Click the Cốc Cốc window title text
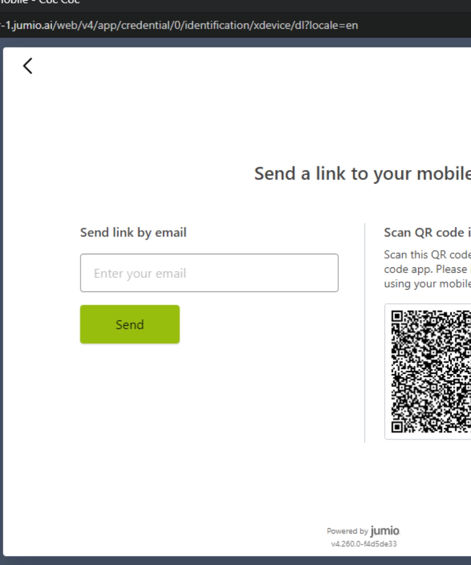 point(58,2)
